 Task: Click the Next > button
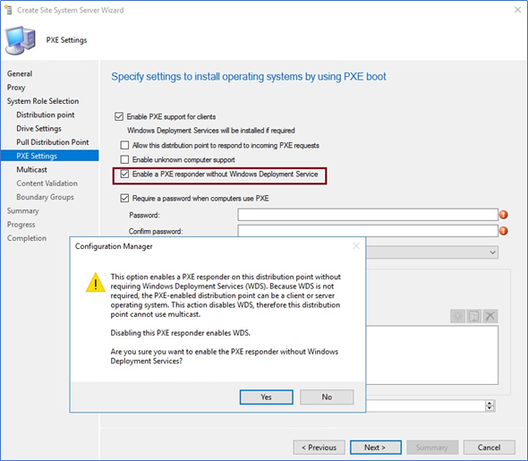376,448
